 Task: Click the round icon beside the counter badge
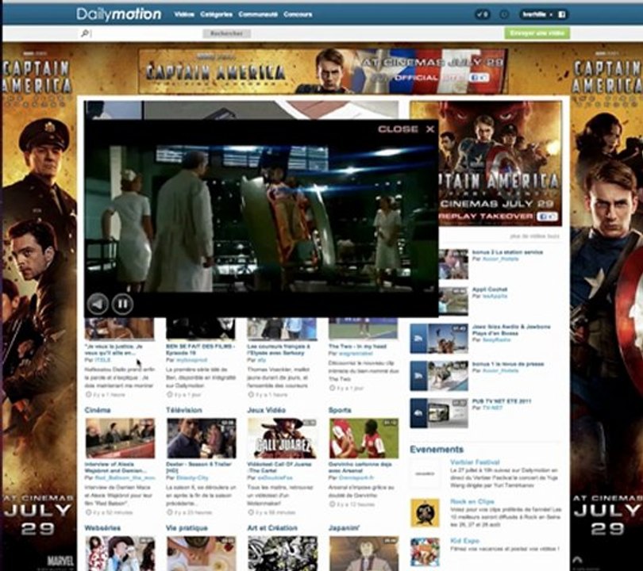click(x=504, y=14)
